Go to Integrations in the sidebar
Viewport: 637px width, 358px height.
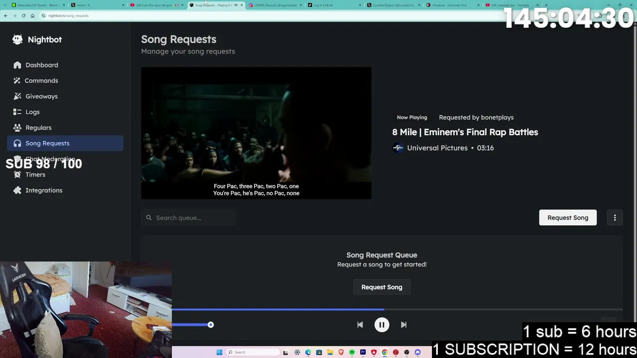pyautogui.click(x=65, y=190)
